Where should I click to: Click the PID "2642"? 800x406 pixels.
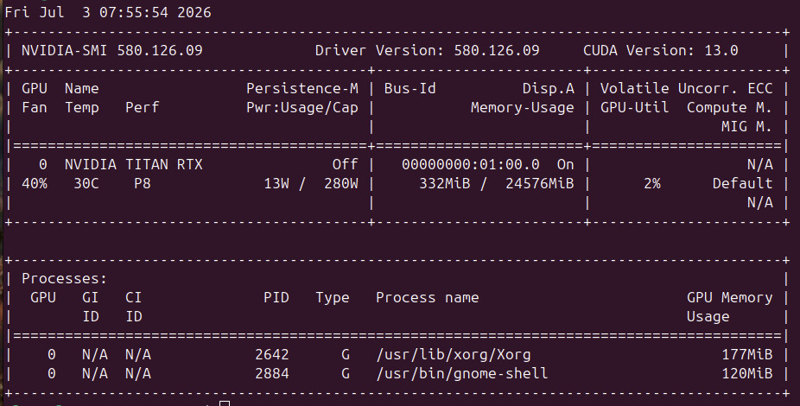click(272, 354)
